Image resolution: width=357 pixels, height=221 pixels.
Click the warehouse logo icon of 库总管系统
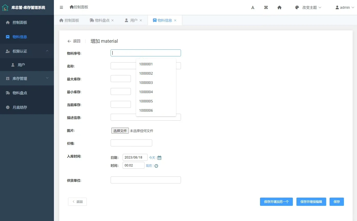(x=5, y=7)
